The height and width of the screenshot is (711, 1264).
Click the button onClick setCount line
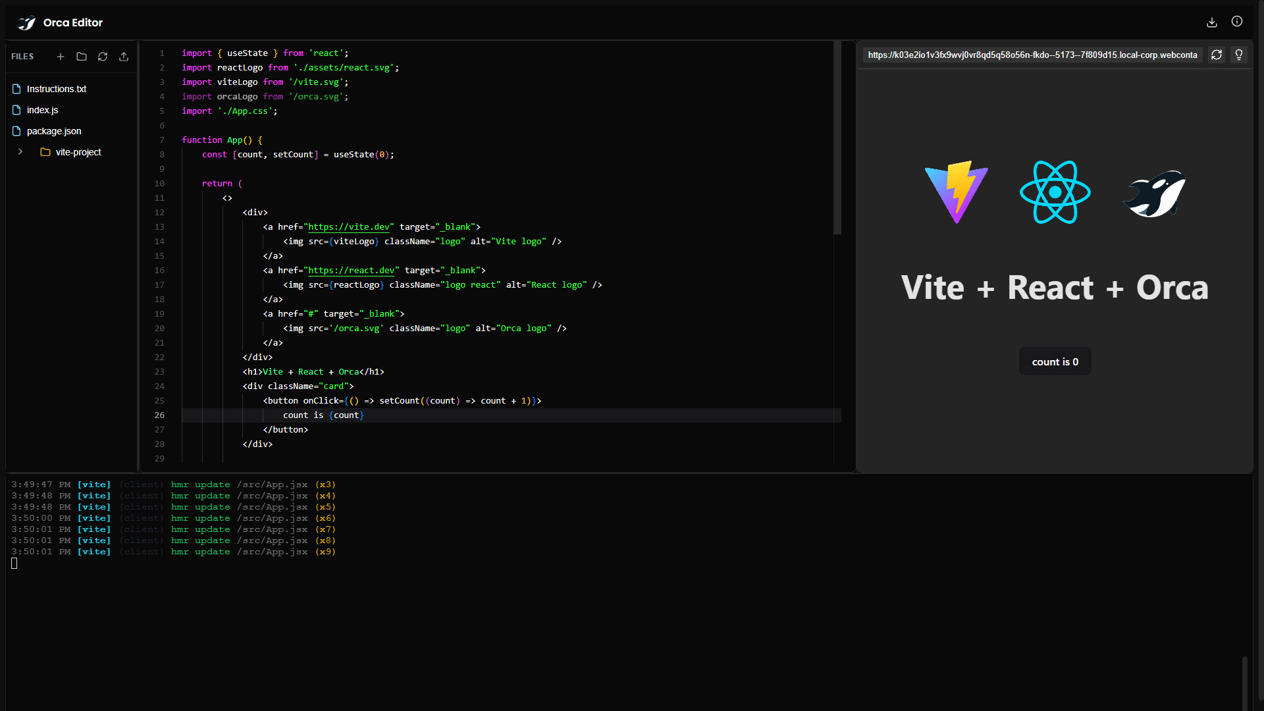coord(402,401)
